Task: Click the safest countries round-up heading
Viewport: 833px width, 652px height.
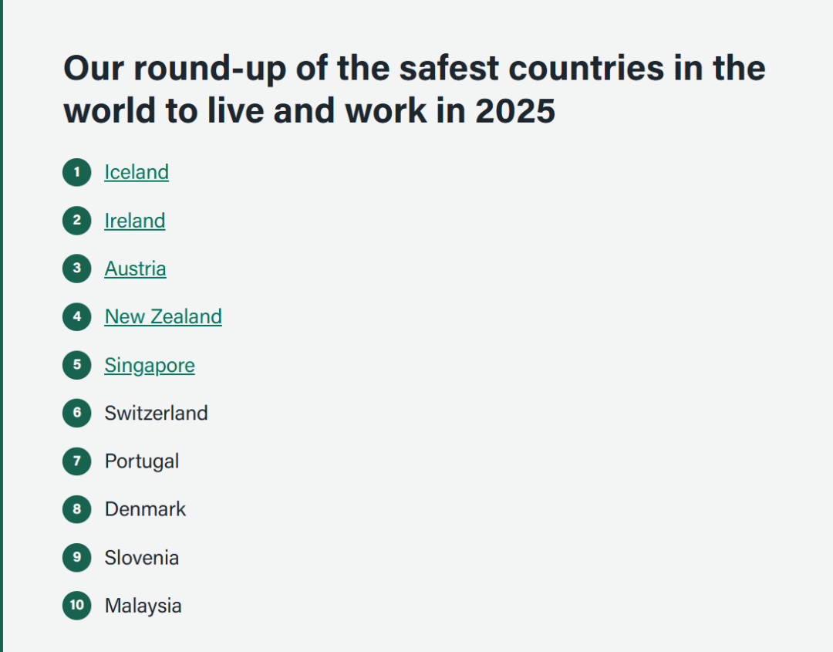Action: tap(414, 90)
